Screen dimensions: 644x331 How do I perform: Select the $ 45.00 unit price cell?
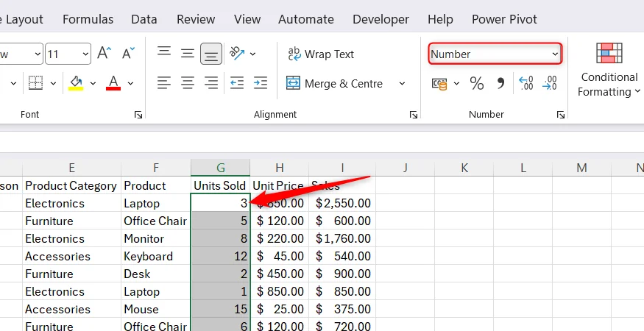coord(280,256)
